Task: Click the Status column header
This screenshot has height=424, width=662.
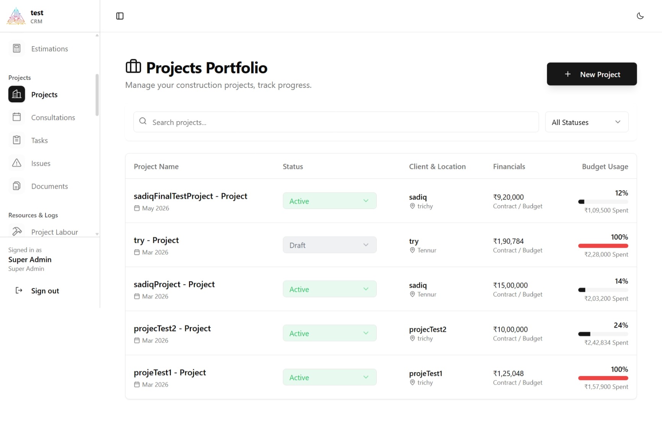Action: [x=293, y=167]
